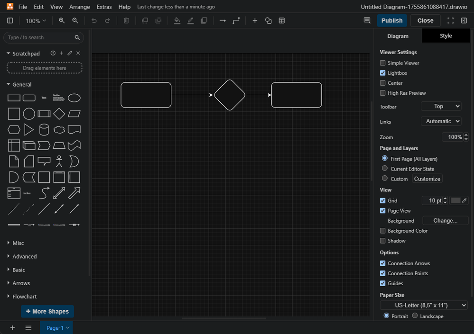The height and width of the screenshot is (334, 474).
Task: Click the Publish button
Action: pos(392,20)
